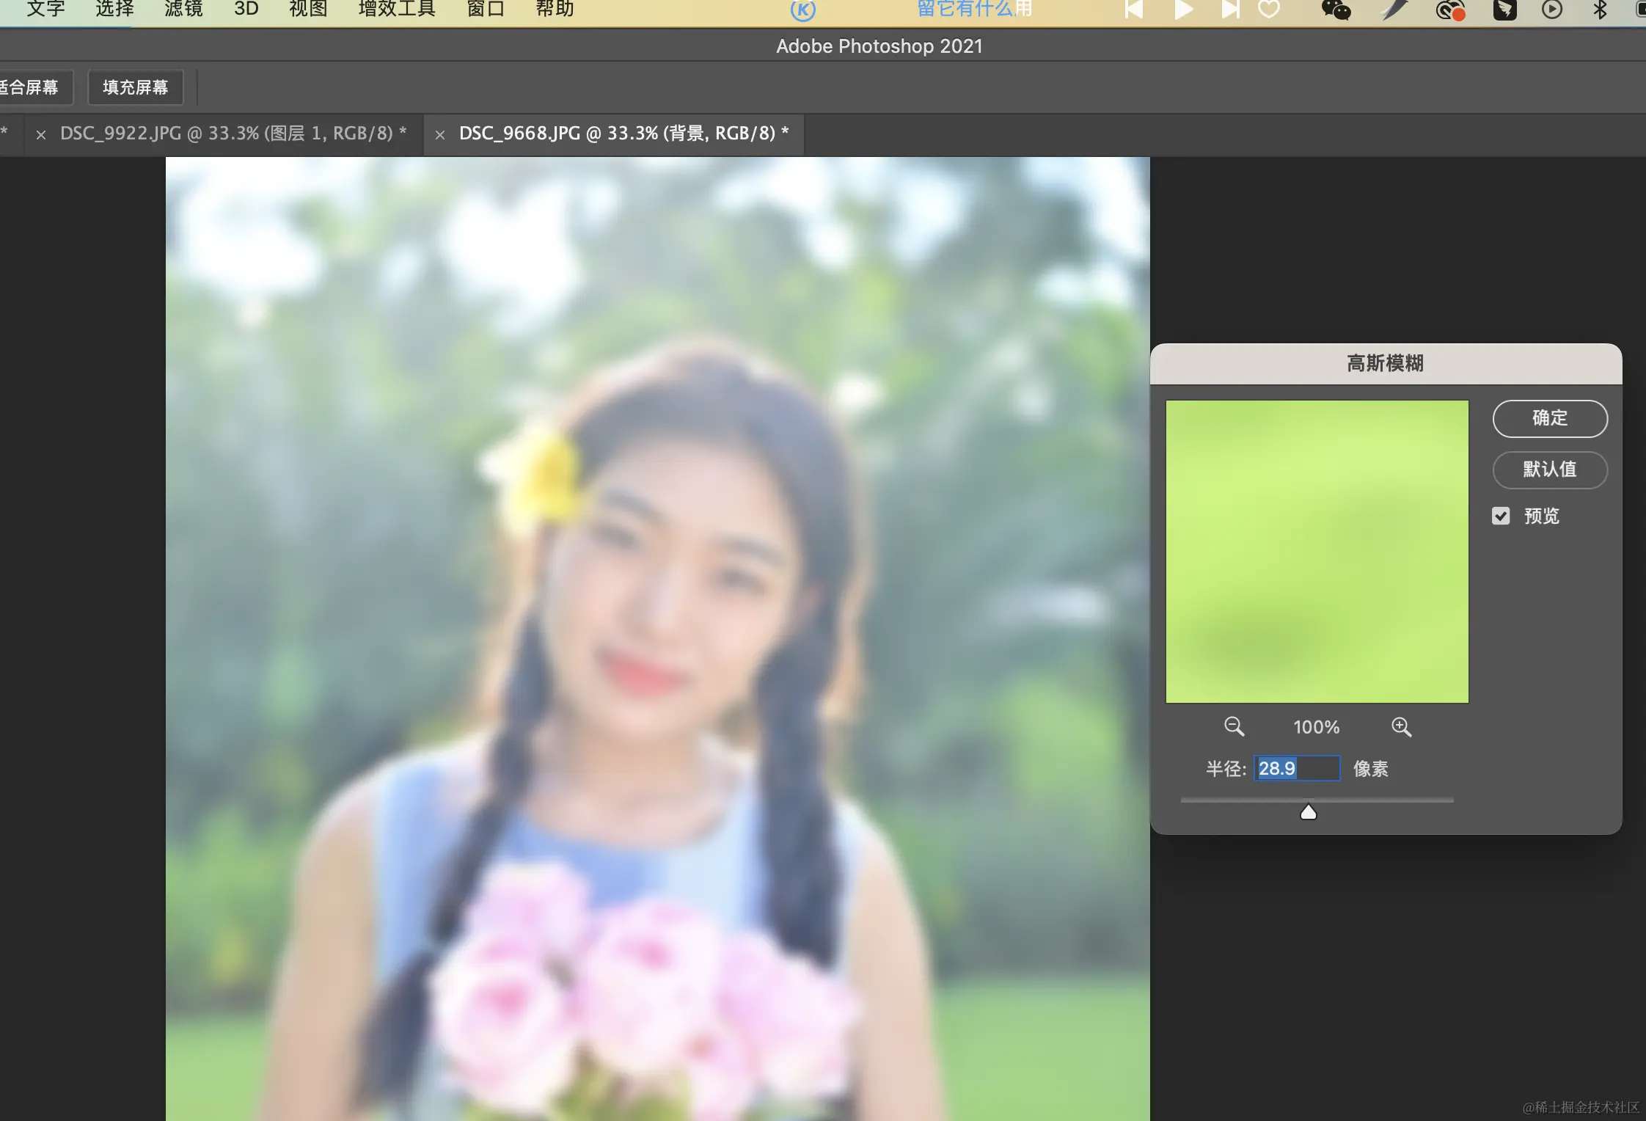Play music from menu bar player
This screenshot has height=1121, width=1646.
[1182, 10]
